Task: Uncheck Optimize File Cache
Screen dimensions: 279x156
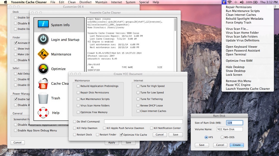Action: pyautogui.click(x=121, y=135)
